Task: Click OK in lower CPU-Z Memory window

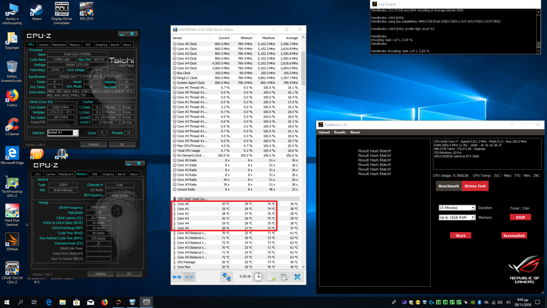Action: [x=129, y=274]
